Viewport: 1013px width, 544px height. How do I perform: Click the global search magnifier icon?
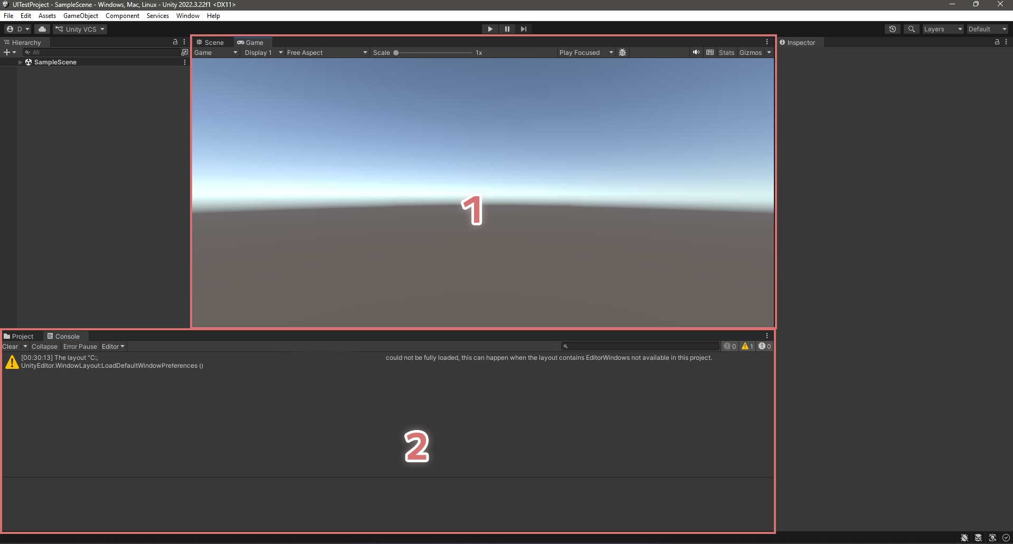tap(911, 29)
